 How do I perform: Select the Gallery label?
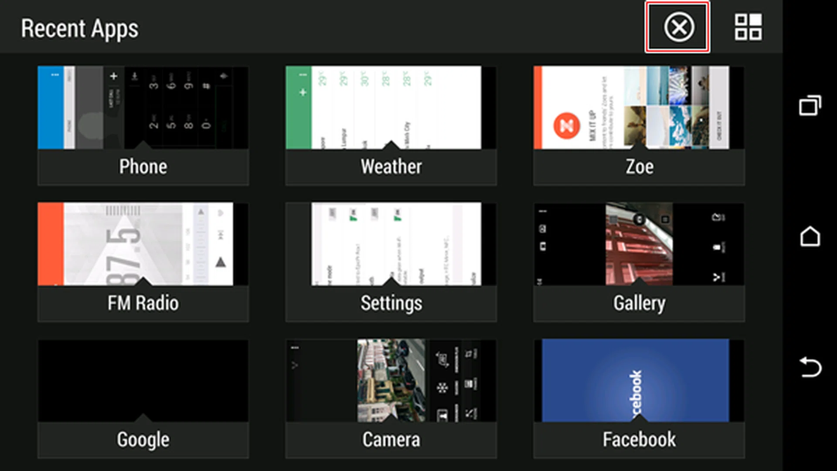(639, 303)
